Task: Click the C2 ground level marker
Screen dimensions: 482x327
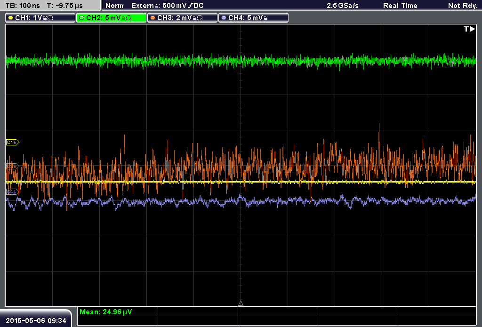Action: [11, 60]
